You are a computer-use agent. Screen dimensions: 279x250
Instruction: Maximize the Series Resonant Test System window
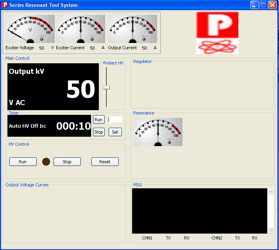263,5
